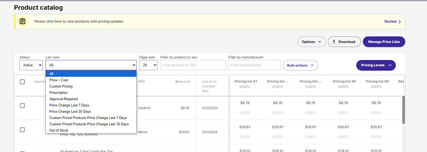The image size is (427, 152).
Task: Select Price Change Last 30 Days
Action: pyautogui.click(x=91, y=112)
